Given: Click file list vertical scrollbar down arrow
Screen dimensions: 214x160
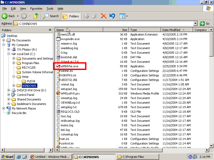Looking at the screenshot, I should click(x=211, y=146).
